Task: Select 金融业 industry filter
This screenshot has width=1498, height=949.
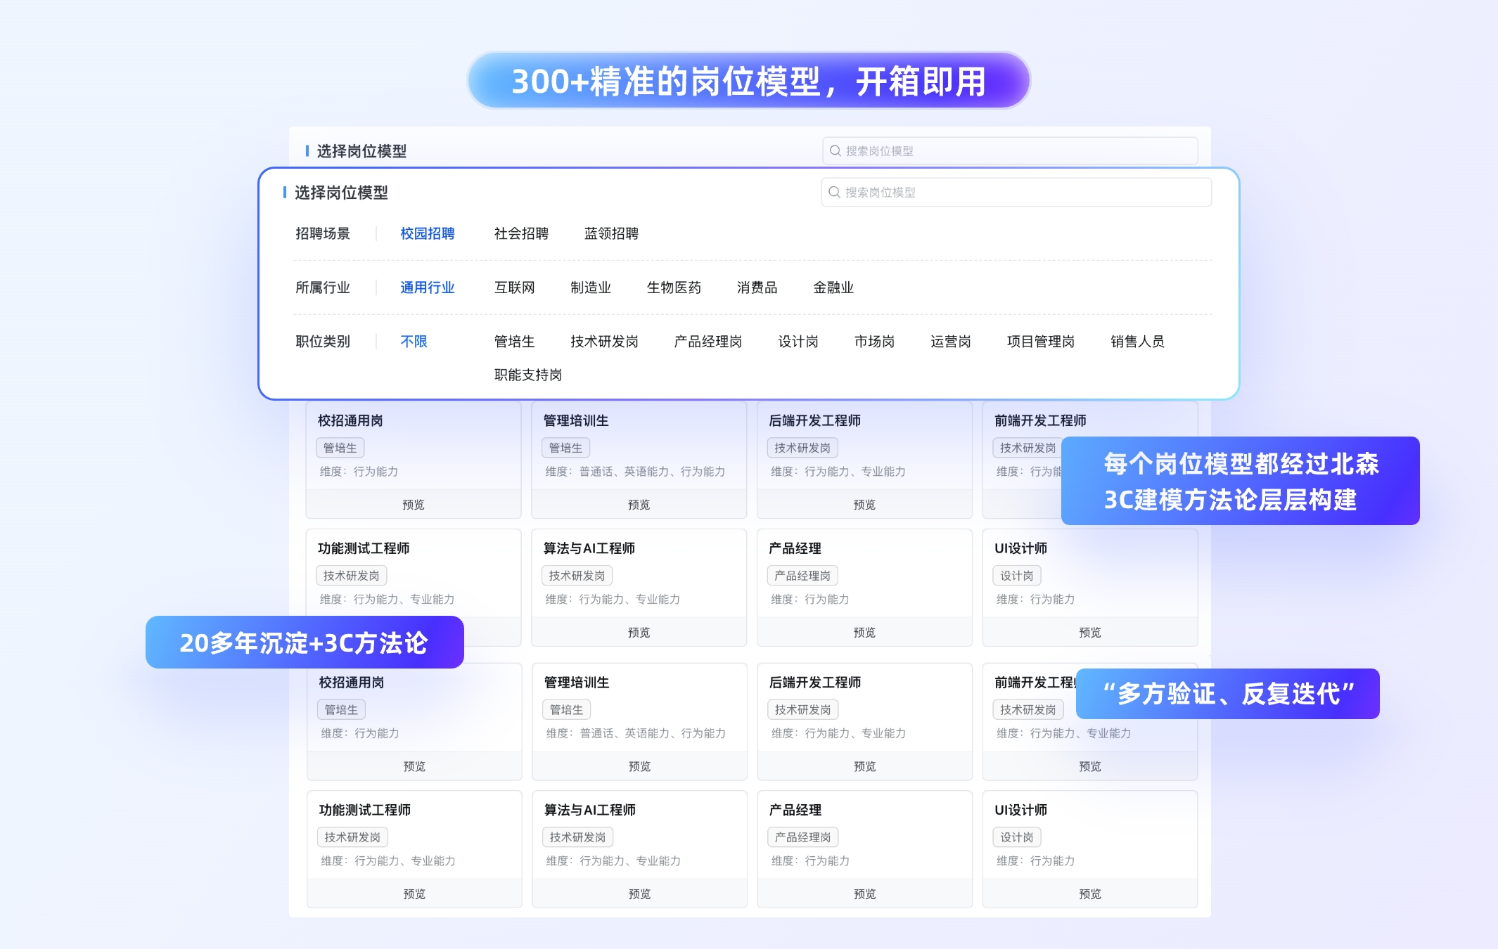Action: pyautogui.click(x=833, y=288)
